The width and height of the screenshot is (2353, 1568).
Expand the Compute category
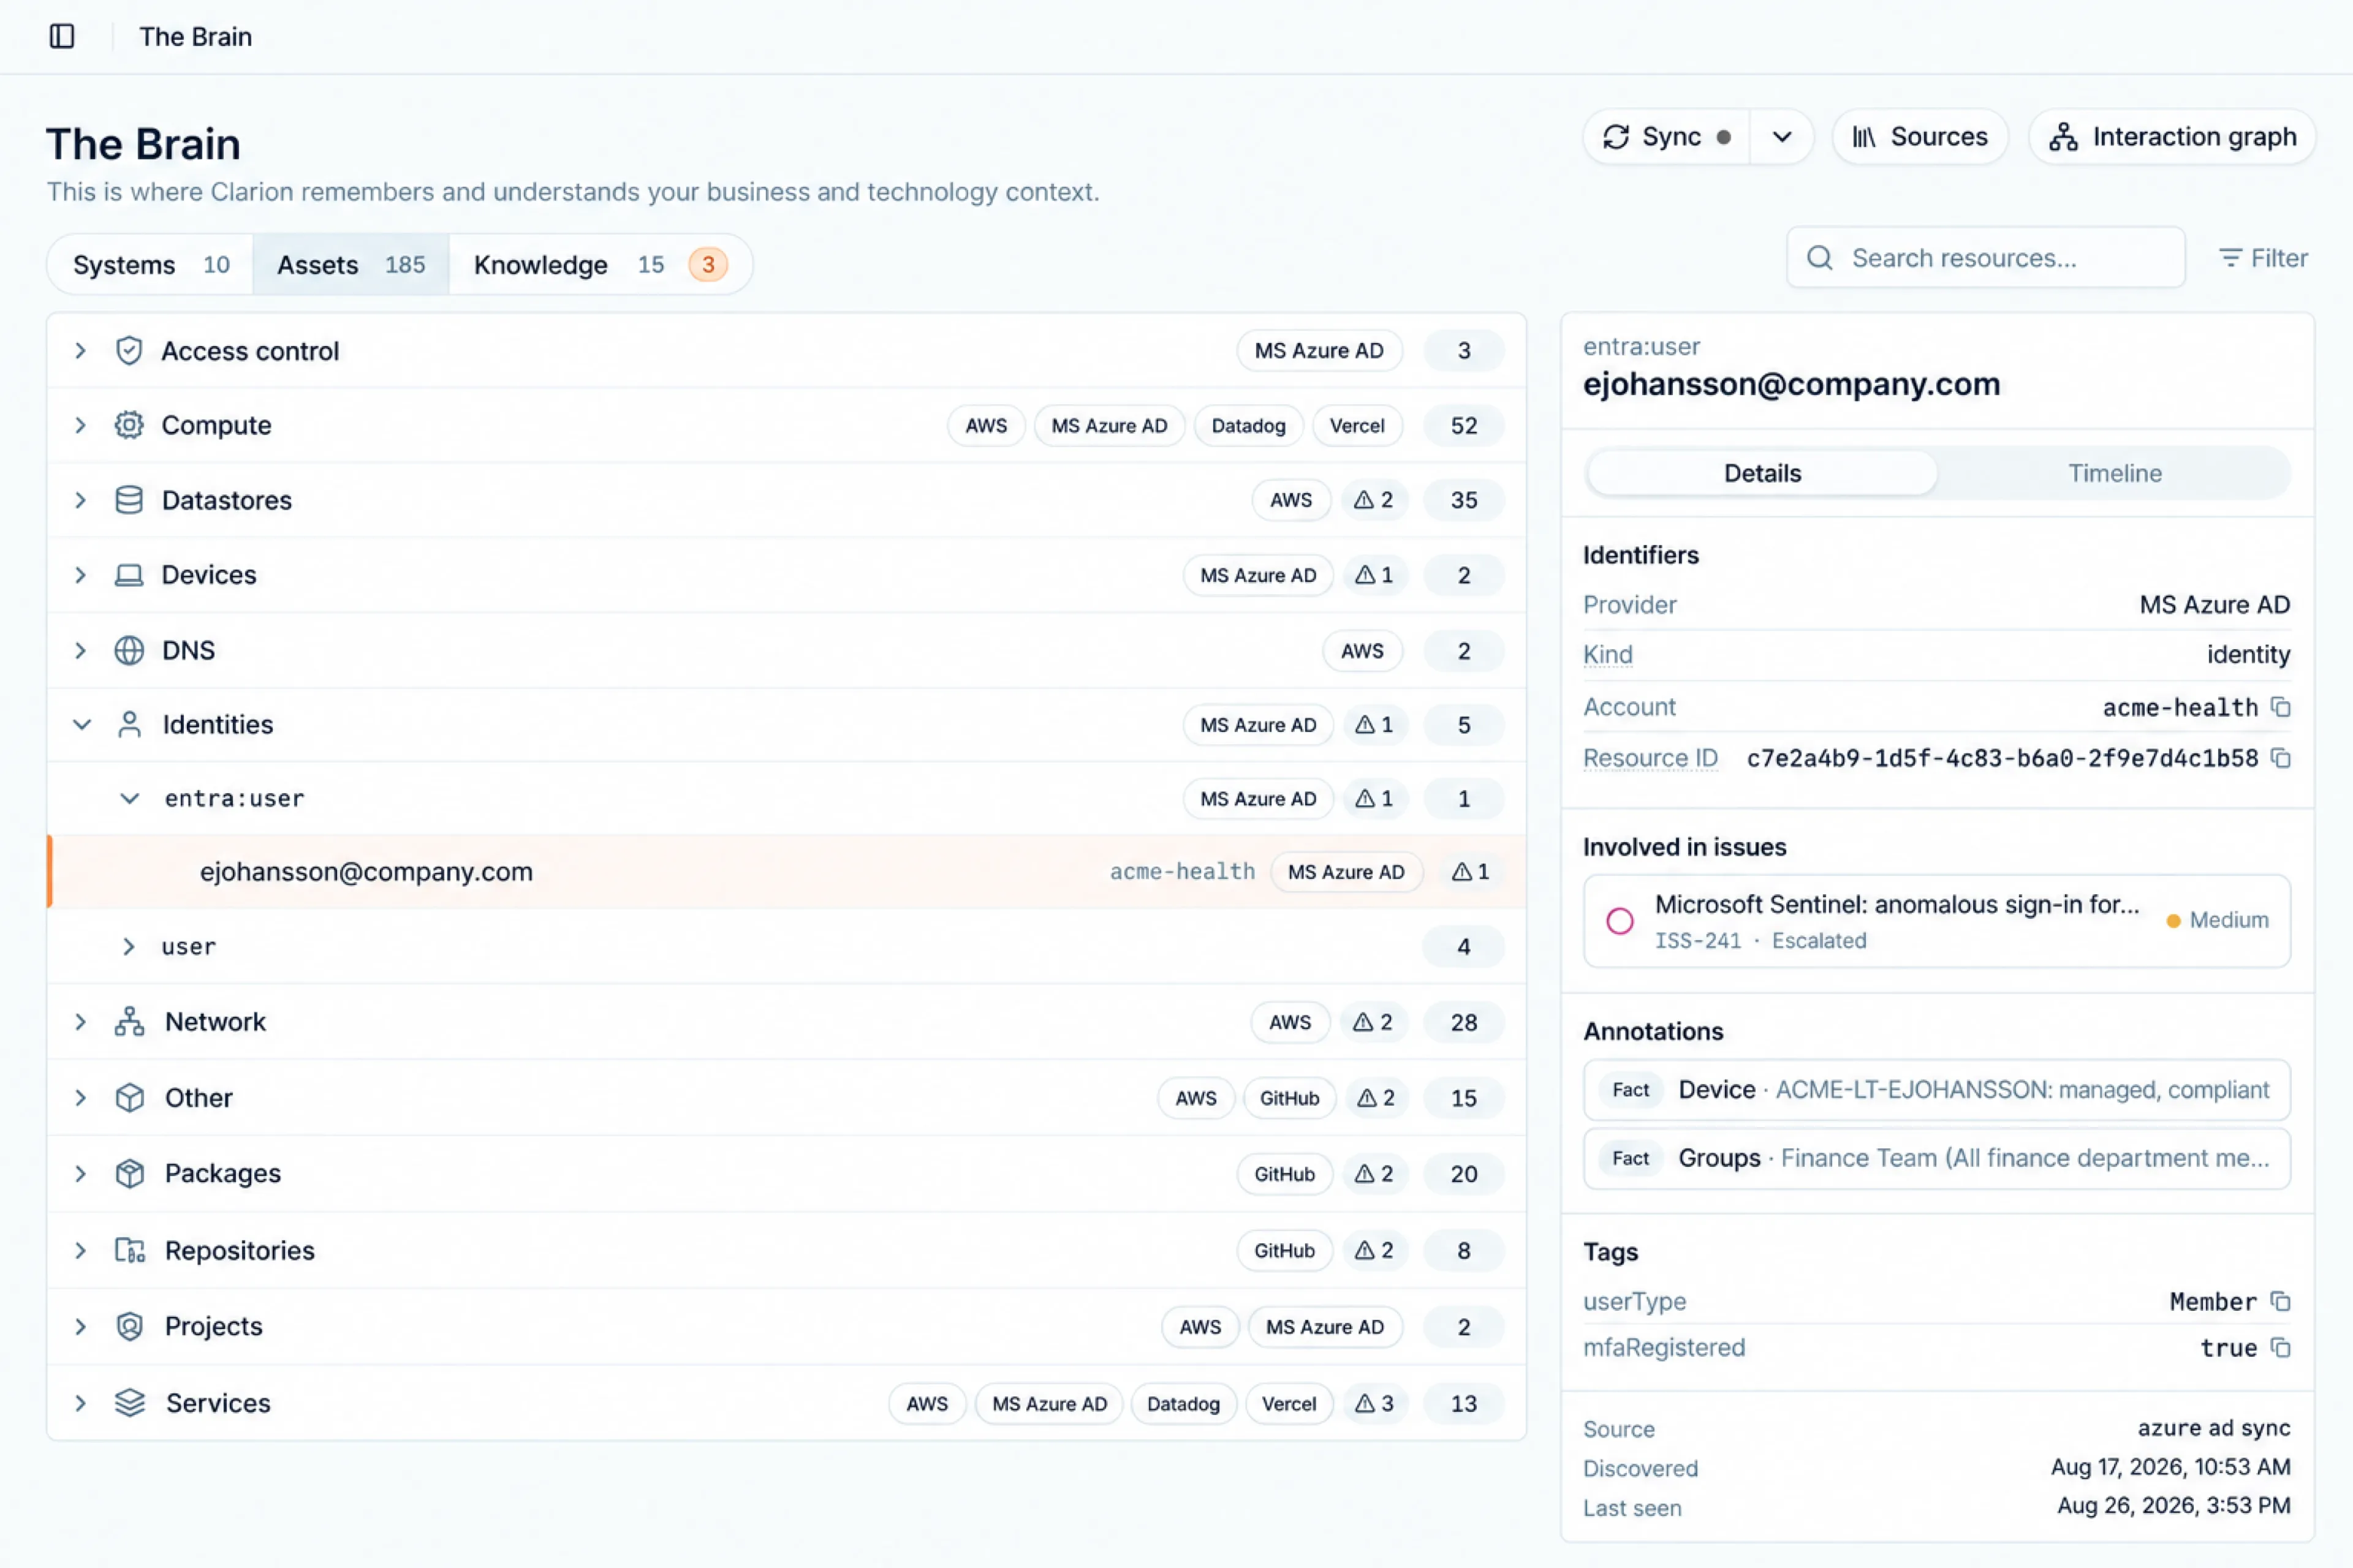pyautogui.click(x=81, y=425)
